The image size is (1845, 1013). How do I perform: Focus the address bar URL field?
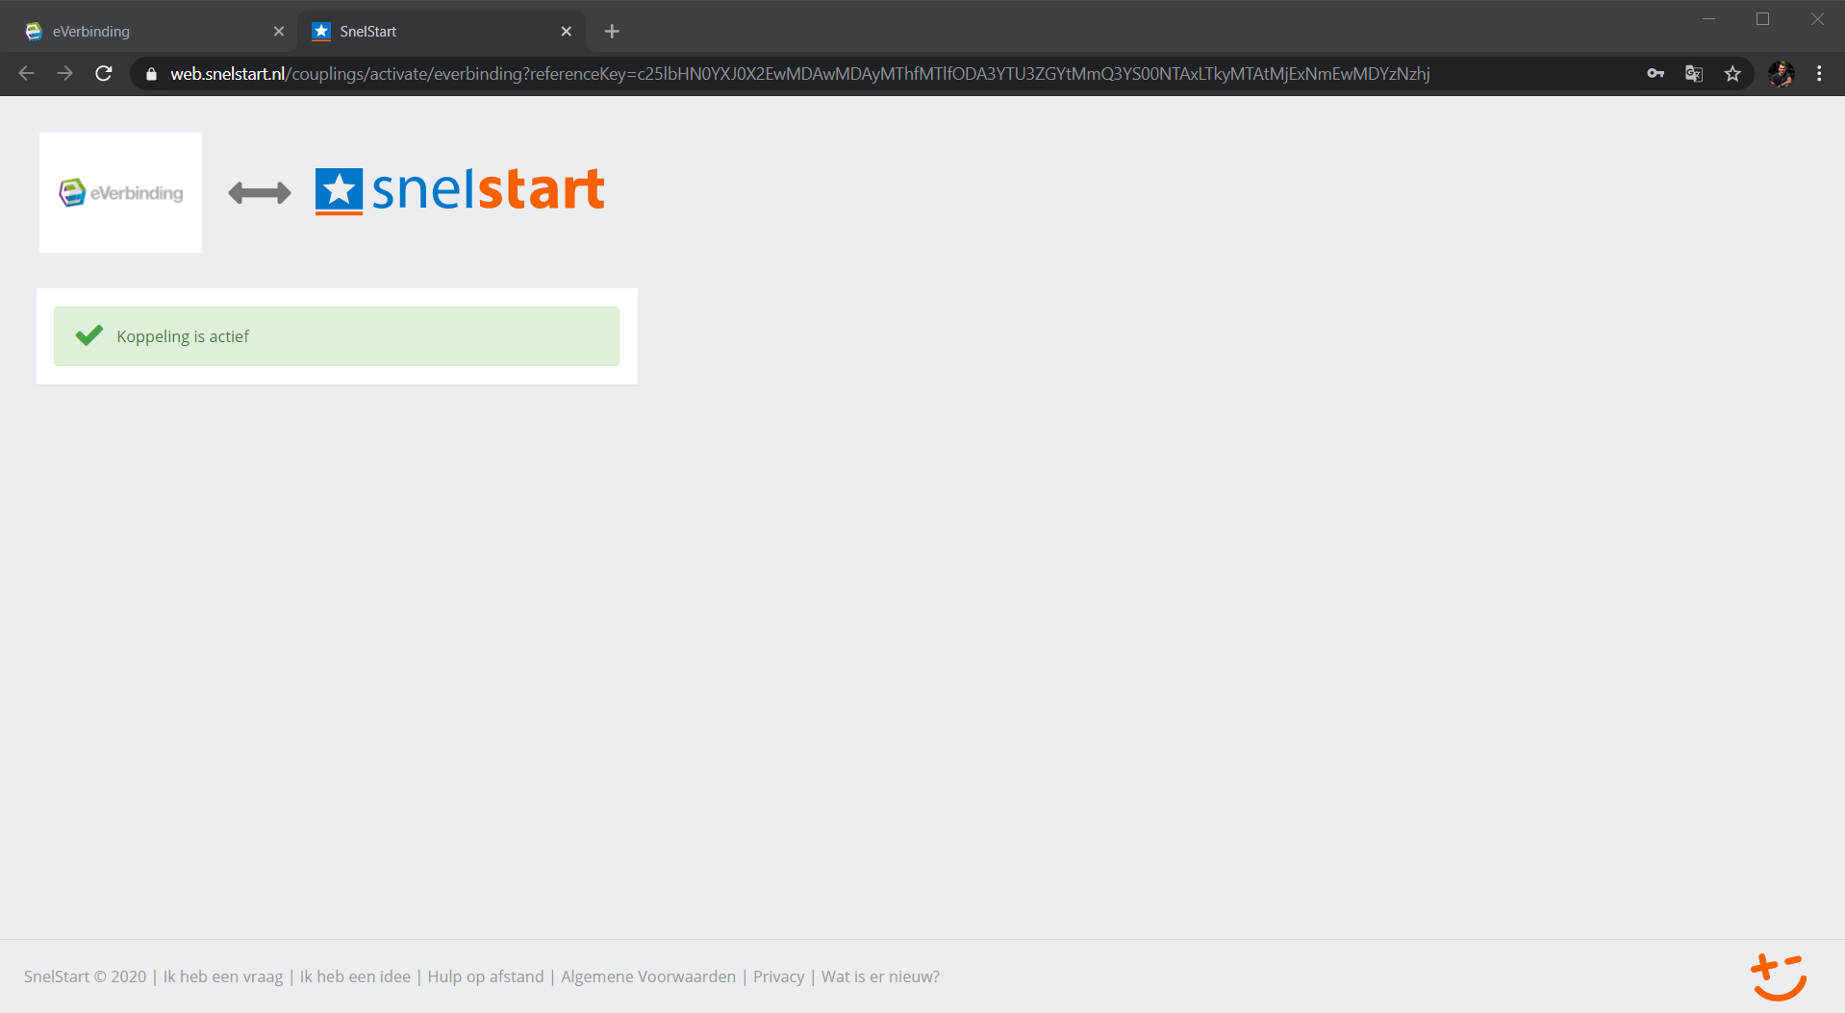[x=798, y=74]
